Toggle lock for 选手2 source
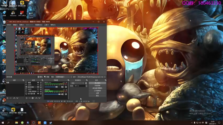Viewport: 223px width, 125px height. coord(41,89)
